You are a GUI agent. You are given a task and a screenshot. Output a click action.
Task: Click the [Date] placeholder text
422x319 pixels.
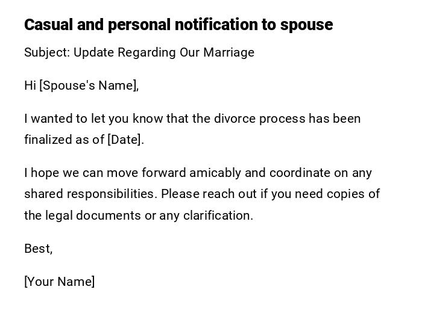[x=125, y=140]
